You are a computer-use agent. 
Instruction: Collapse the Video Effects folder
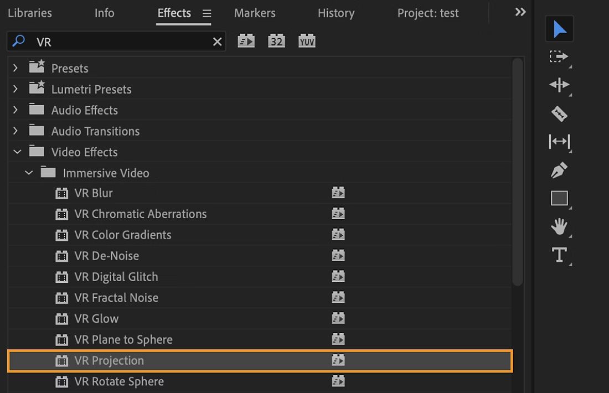pyautogui.click(x=17, y=152)
